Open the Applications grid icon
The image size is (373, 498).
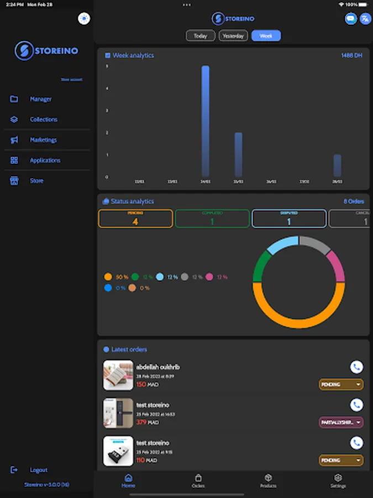click(14, 160)
